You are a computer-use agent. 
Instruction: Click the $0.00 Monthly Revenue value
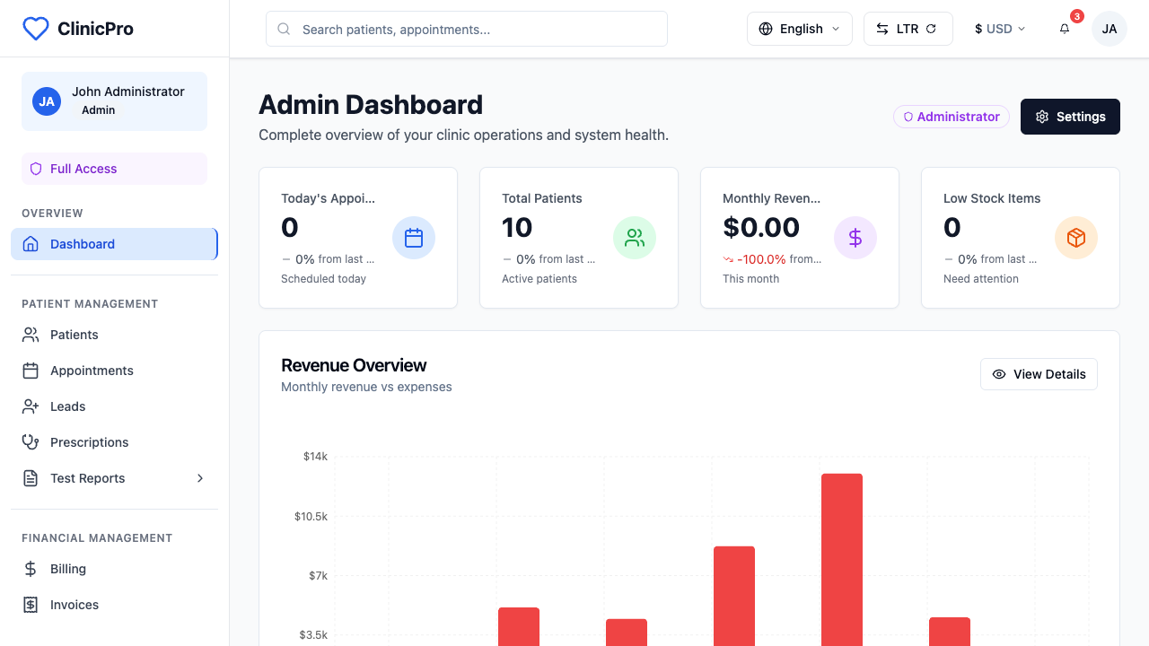[x=761, y=228]
